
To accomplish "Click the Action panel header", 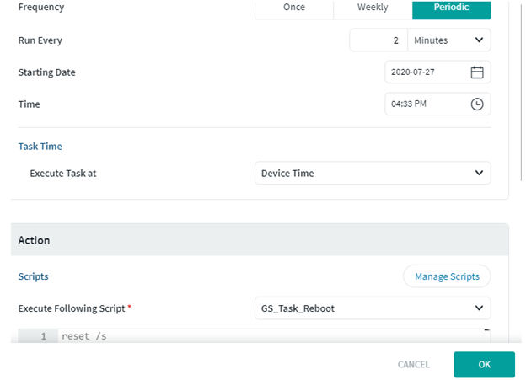I will coord(260,240).
